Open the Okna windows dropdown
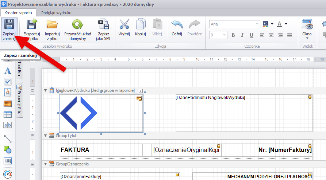This screenshot has height=180, width=326. point(307,38)
